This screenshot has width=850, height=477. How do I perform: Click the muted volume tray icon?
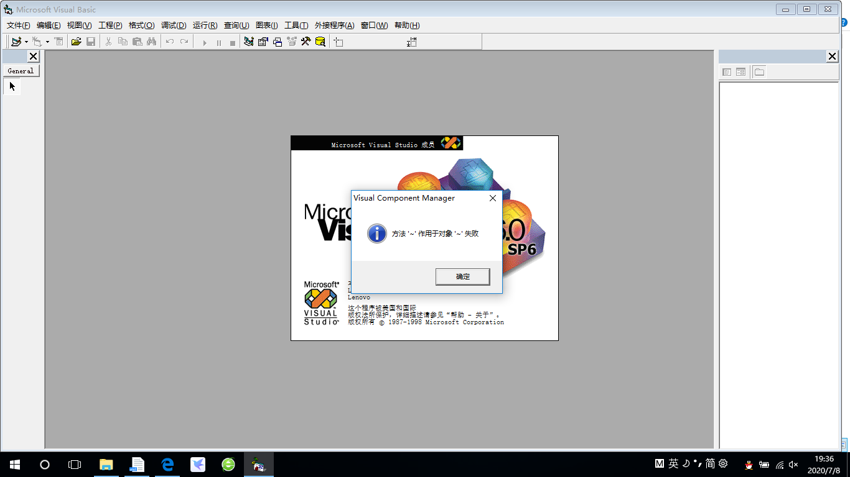793,465
